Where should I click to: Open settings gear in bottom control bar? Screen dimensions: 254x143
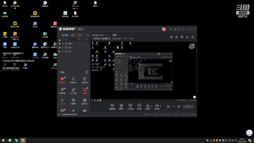tap(179, 106)
